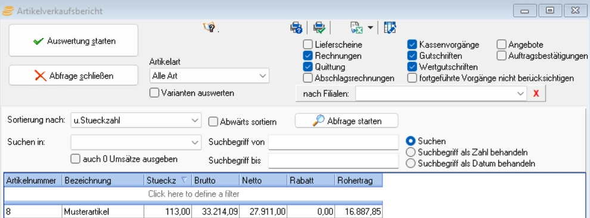Click the edit table columns icon
The image size is (590, 218).
(390, 28)
